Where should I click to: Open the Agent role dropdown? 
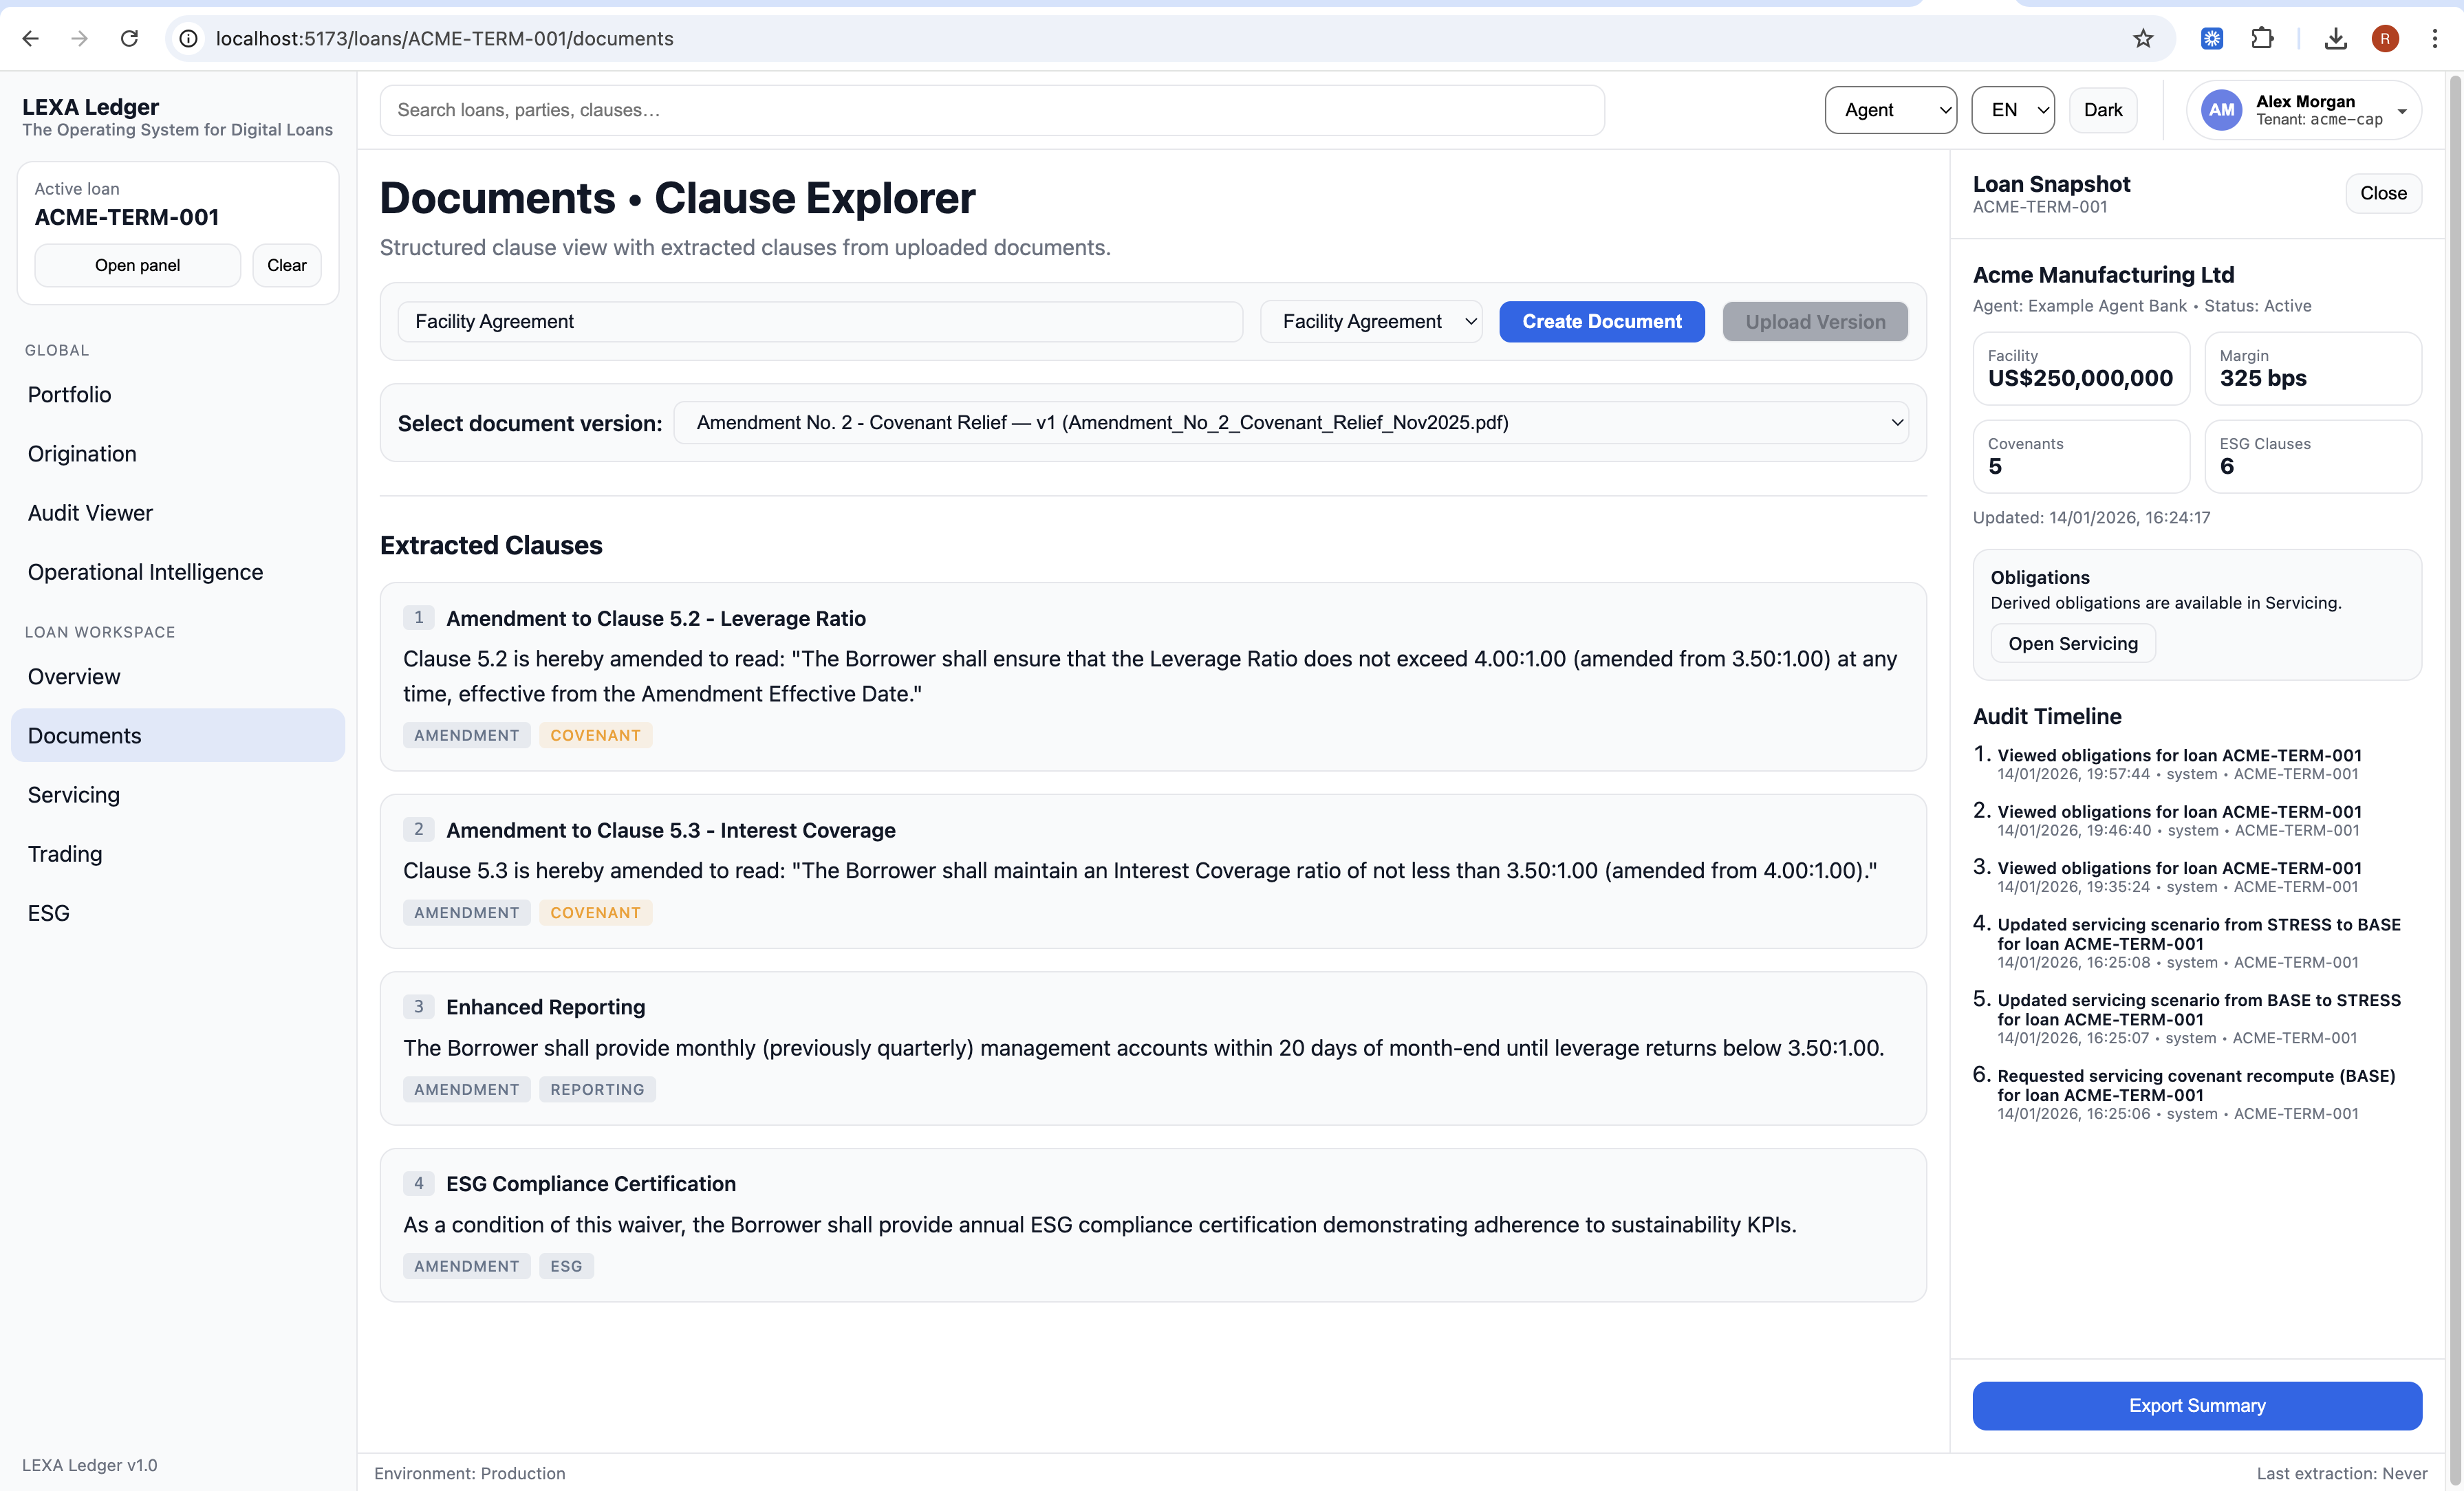coord(1890,110)
